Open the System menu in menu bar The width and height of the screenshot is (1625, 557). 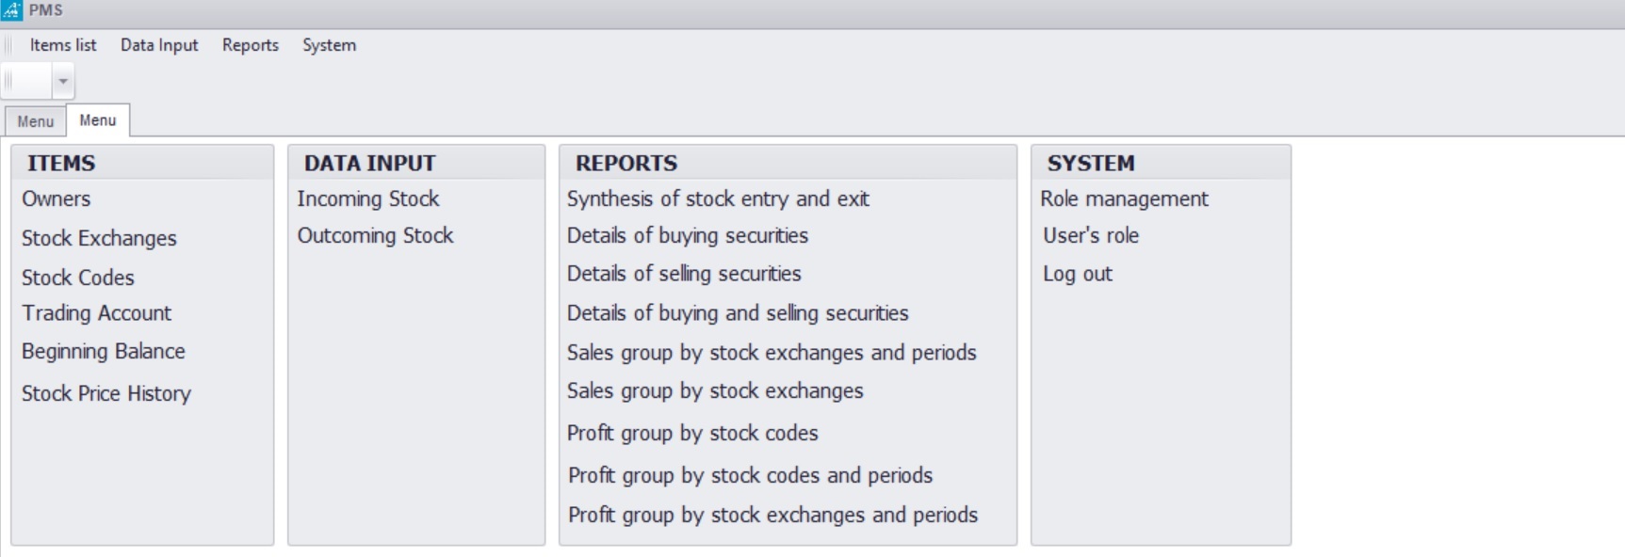click(329, 45)
